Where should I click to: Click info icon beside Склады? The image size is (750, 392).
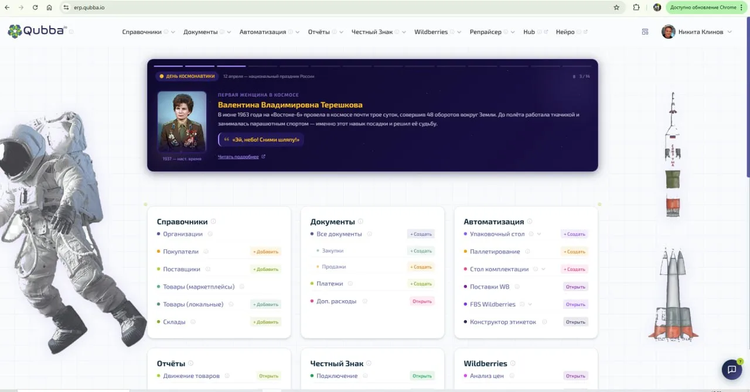[193, 322]
